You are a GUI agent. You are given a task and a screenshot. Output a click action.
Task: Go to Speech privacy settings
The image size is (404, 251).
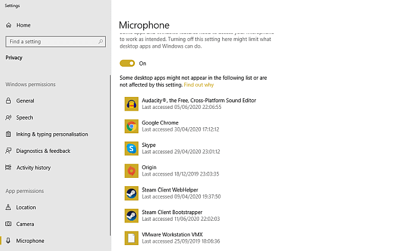coord(24,118)
